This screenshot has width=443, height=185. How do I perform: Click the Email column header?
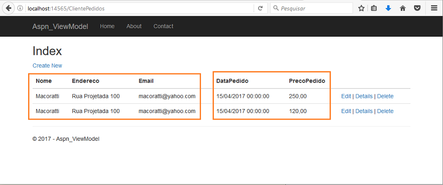[146, 81]
